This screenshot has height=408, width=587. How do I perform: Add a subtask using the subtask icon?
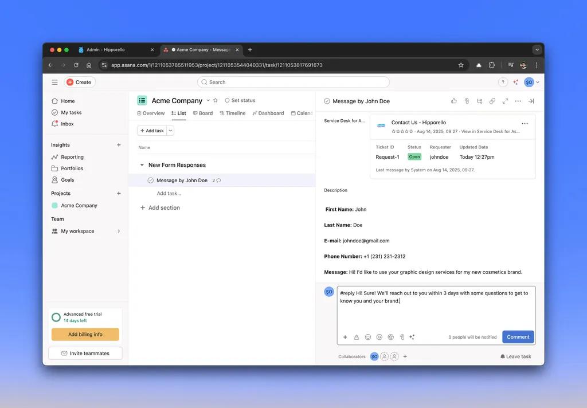tap(479, 101)
